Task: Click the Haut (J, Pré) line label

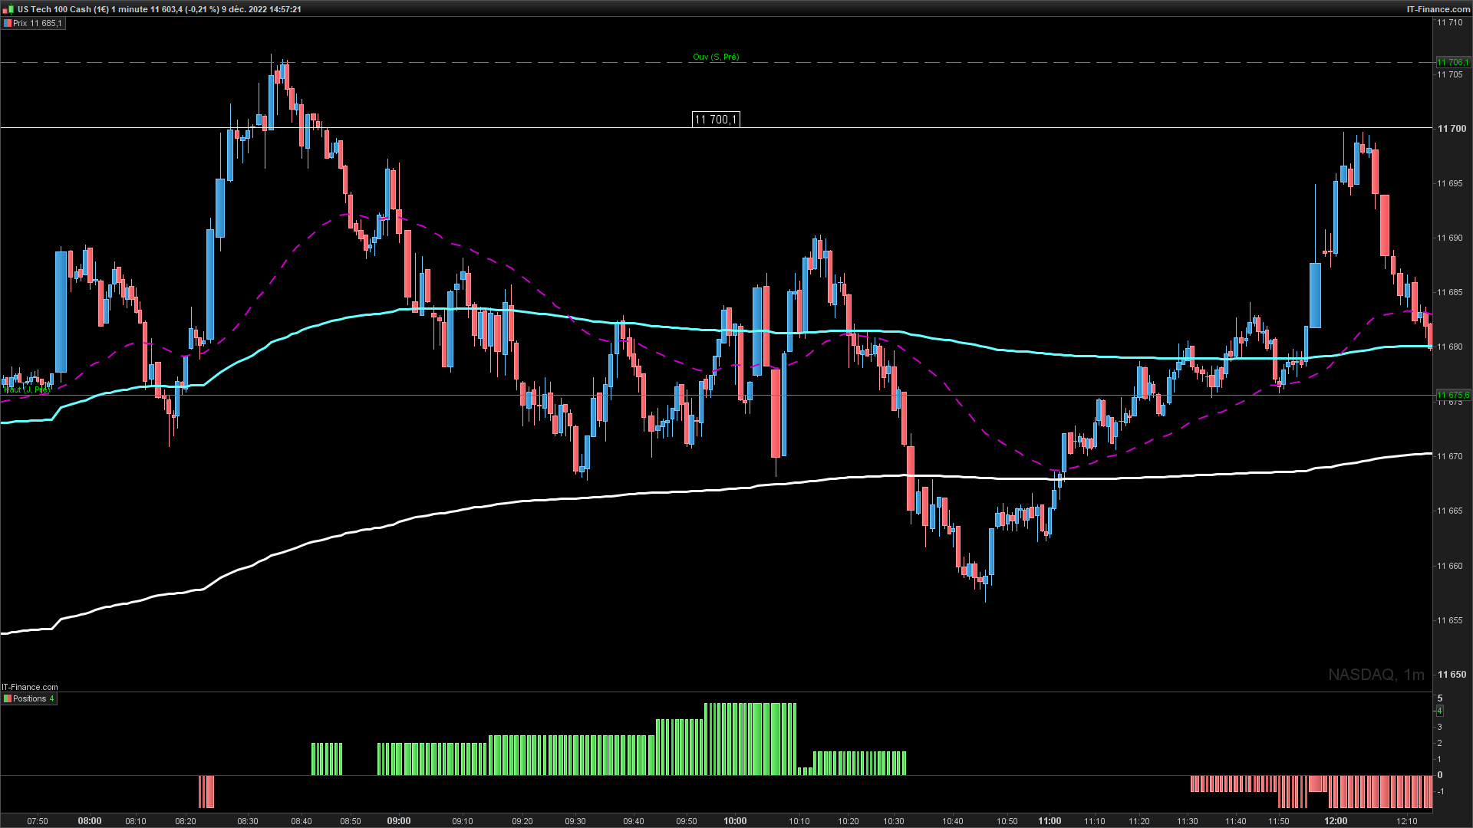Action: [26, 389]
